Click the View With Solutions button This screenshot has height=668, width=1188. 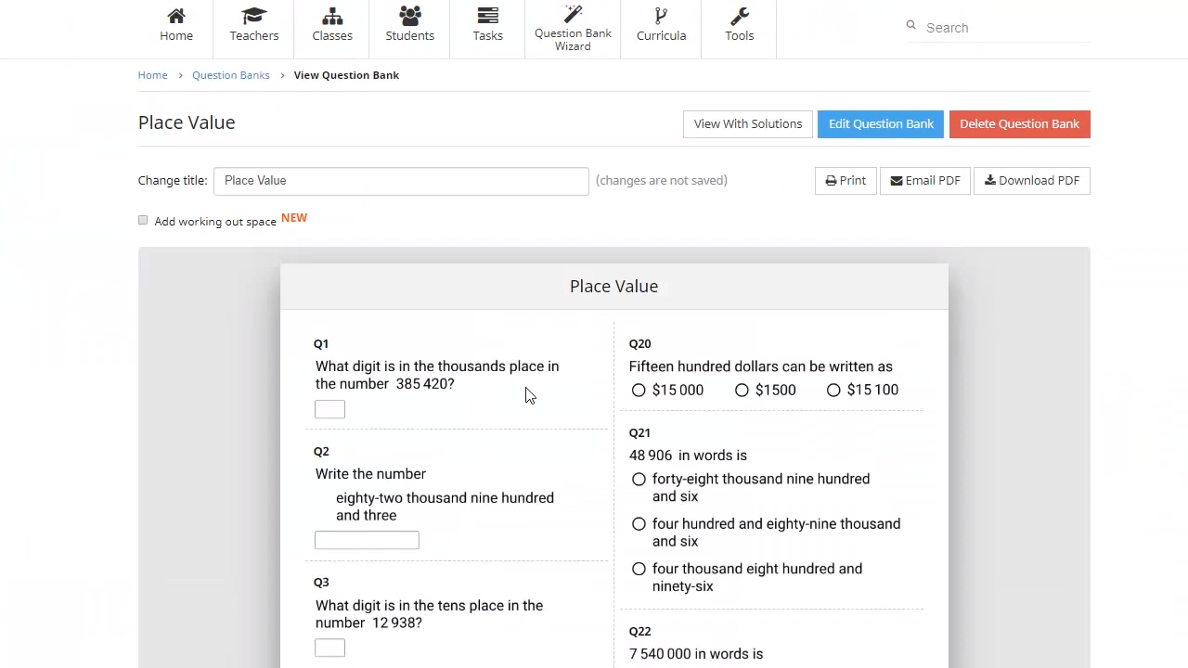(747, 123)
